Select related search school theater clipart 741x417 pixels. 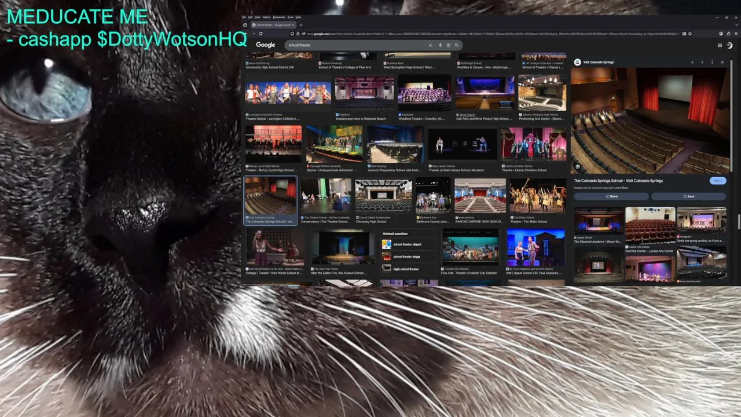pos(409,244)
